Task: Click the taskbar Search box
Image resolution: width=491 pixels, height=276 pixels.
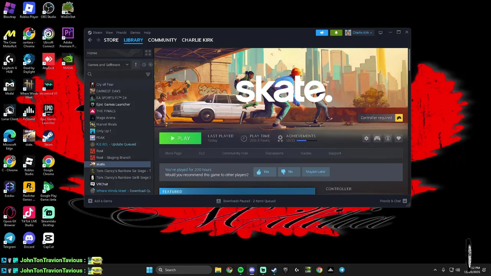Action: click(184, 270)
